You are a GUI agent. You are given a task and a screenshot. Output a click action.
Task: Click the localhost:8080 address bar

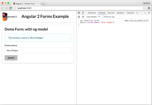(x=79, y=8)
